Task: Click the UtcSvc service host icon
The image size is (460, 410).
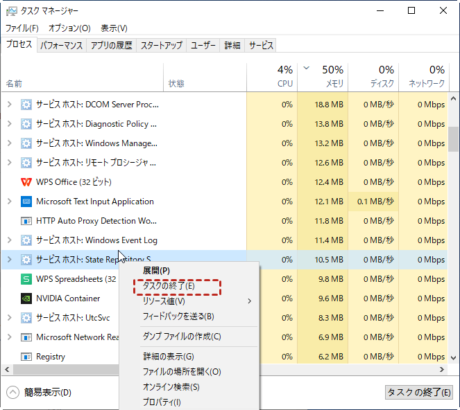Action: tap(26, 318)
